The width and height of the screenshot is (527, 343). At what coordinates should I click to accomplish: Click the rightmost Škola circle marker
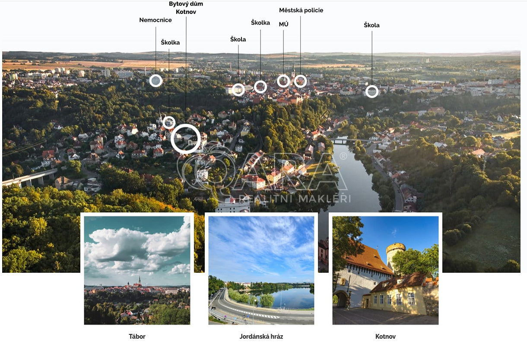(x=372, y=91)
